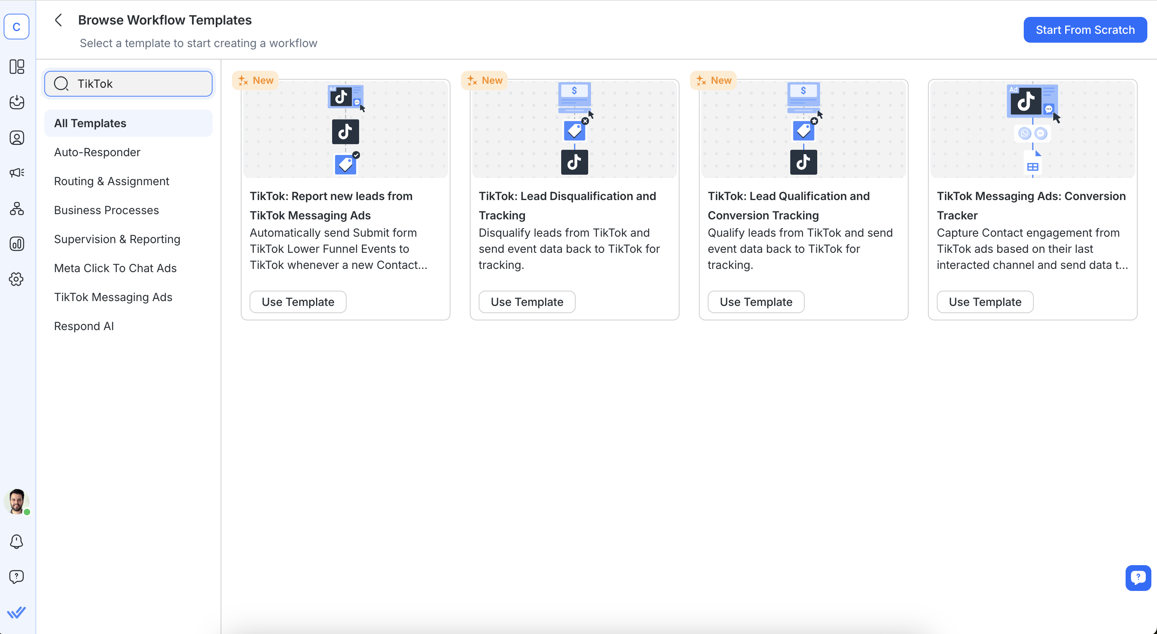
Task: Open the notifications bell icon
Action: pos(17,541)
